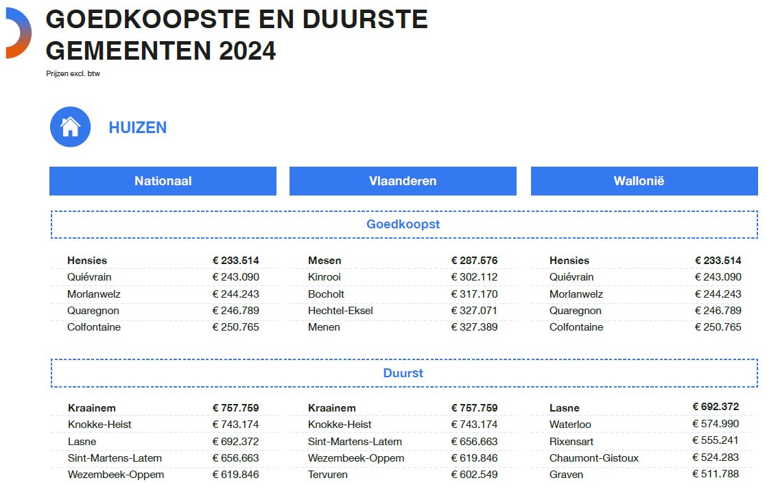
Task: Select Lasne in the Nationaal column
Action: click(82, 442)
